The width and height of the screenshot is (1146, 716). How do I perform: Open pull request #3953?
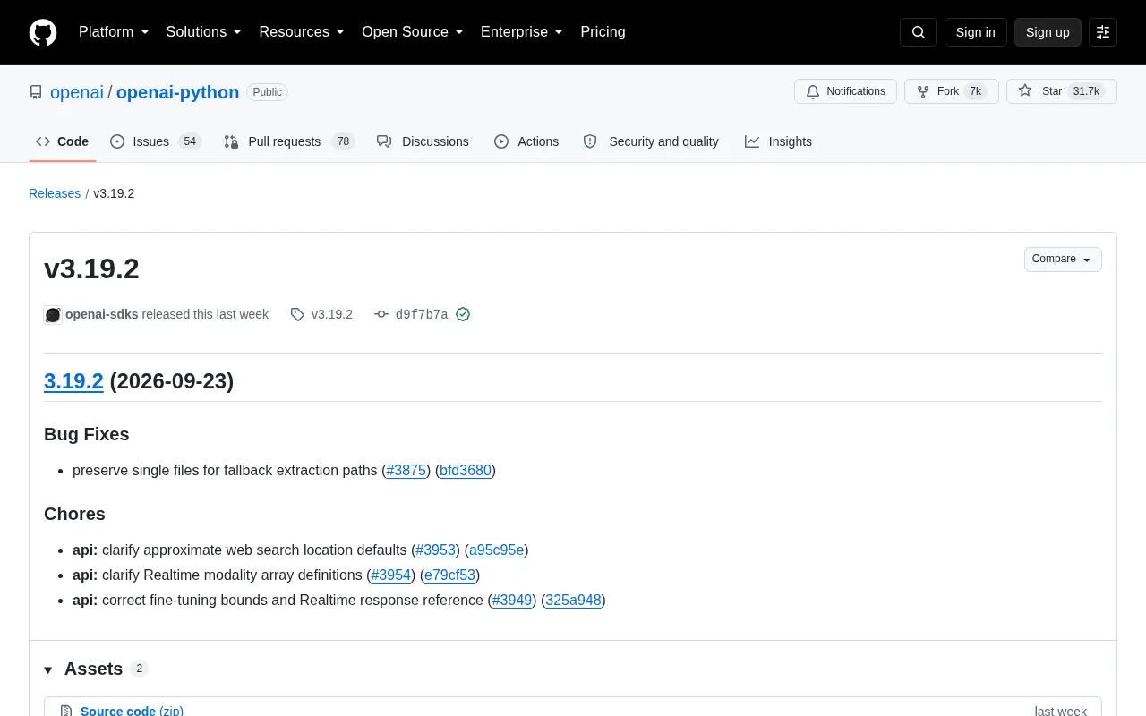[436, 550]
